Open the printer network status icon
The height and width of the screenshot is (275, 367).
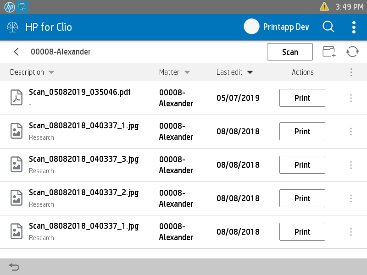coord(22,7)
